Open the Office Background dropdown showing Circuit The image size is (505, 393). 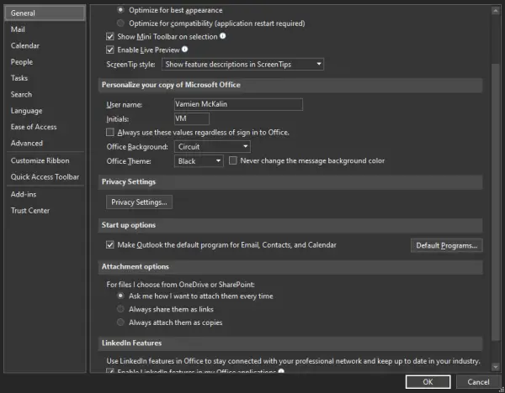(x=212, y=147)
